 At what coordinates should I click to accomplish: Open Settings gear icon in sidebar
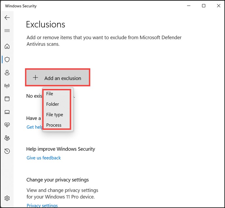tap(7, 198)
